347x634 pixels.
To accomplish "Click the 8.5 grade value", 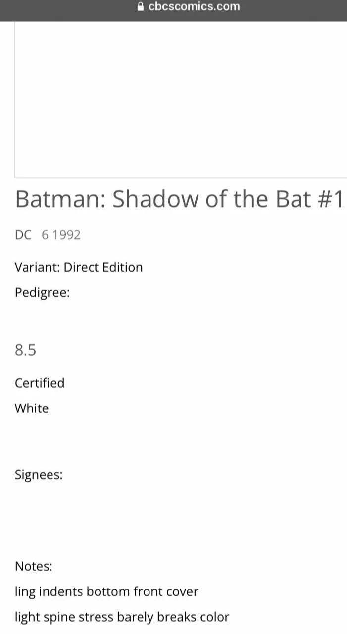I will [26, 350].
